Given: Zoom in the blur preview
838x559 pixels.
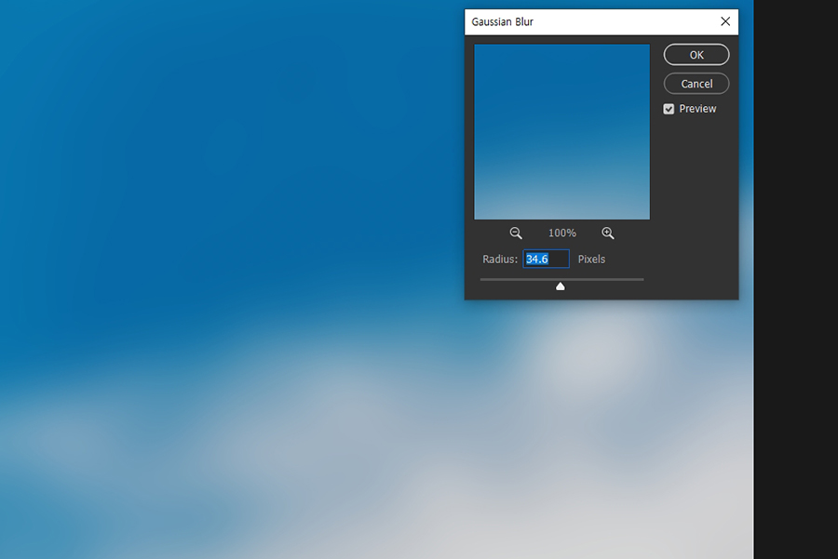Looking at the screenshot, I should tap(608, 233).
